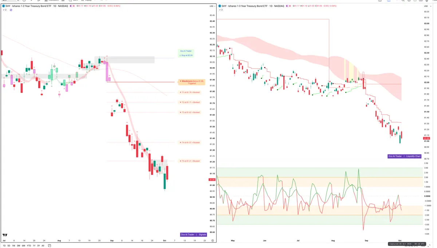Click the moon session icon on the Signals chart
Image resolution: width=437 pixels, height=248 pixels.
(x=71, y=6)
